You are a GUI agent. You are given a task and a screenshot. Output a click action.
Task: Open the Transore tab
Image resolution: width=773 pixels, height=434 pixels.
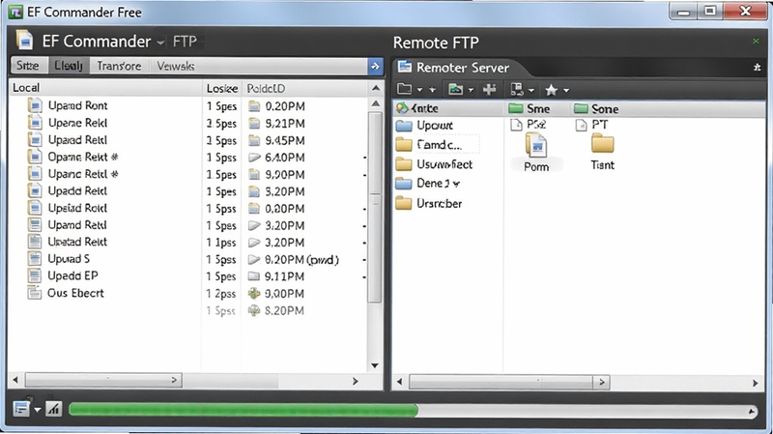(119, 66)
